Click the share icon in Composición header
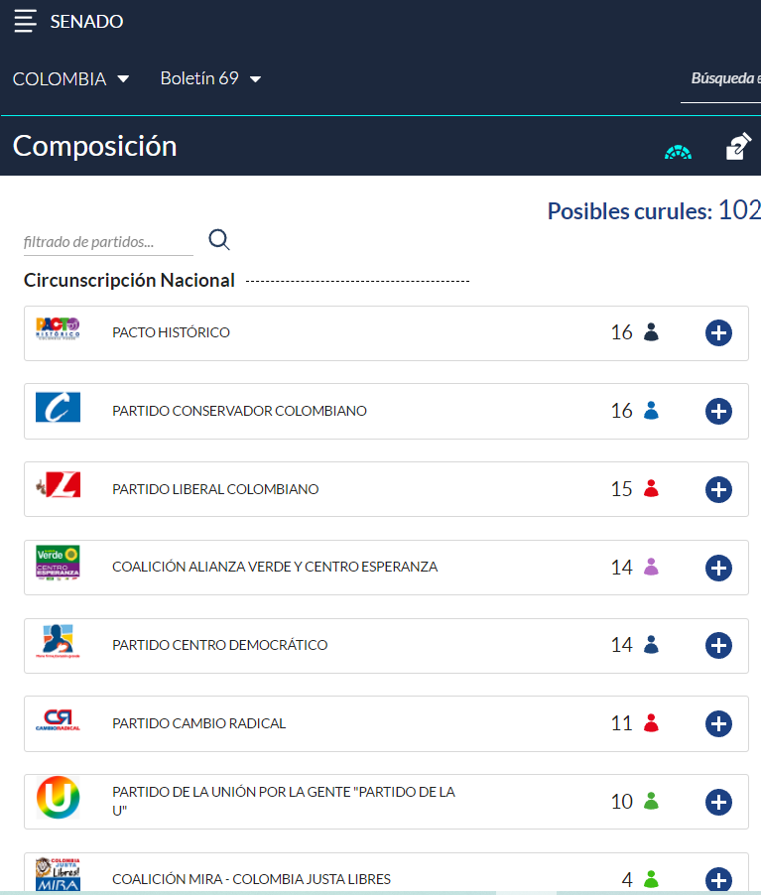 tap(738, 147)
